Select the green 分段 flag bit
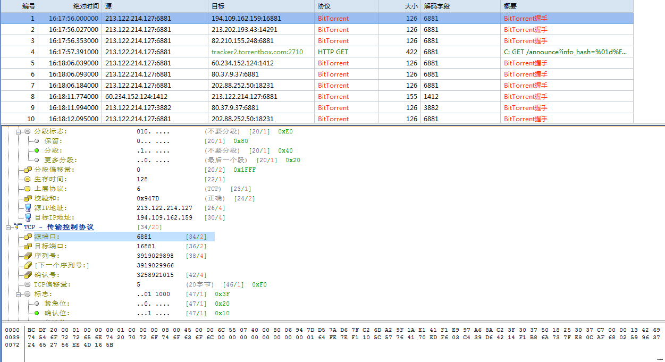 click(x=37, y=150)
